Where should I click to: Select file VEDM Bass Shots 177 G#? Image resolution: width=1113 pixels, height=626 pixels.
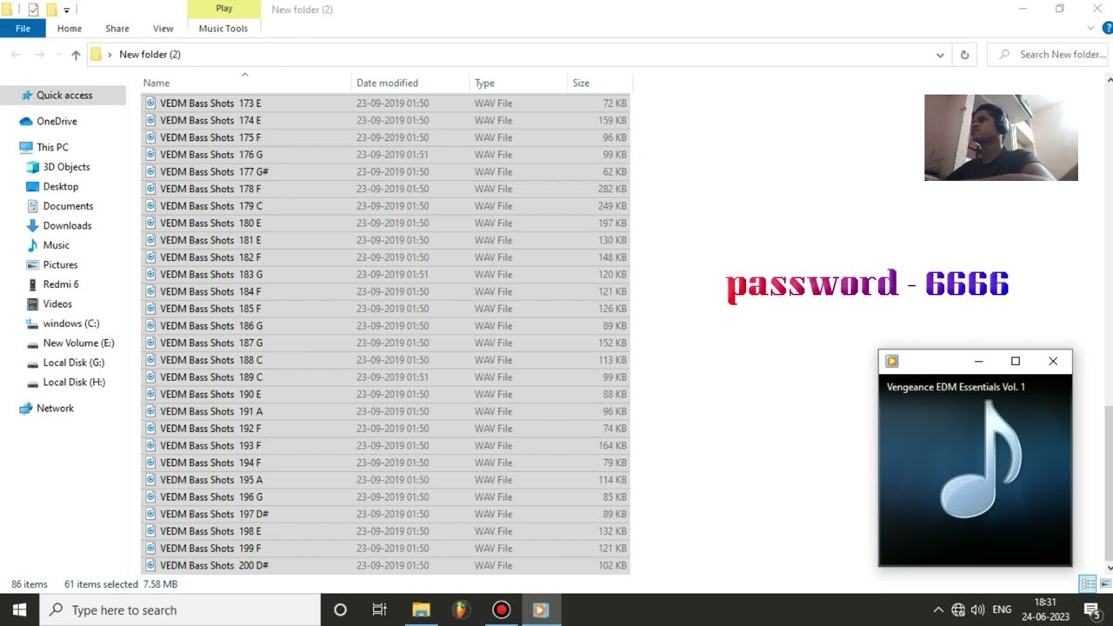point(385,172)
